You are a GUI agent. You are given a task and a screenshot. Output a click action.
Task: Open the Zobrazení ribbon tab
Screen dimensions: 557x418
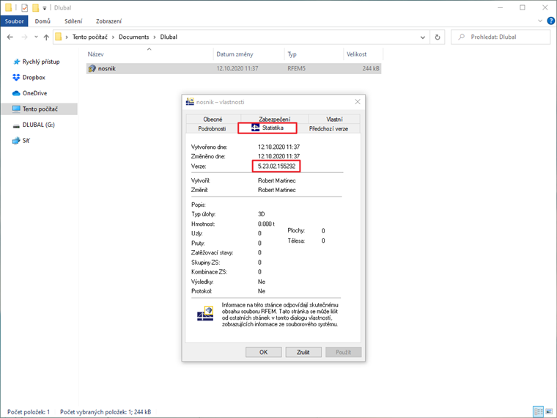tap(108, 21)
